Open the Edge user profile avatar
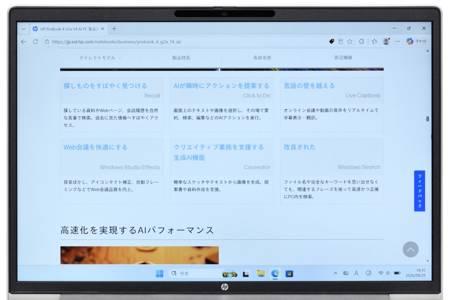 tap(386, 42)
